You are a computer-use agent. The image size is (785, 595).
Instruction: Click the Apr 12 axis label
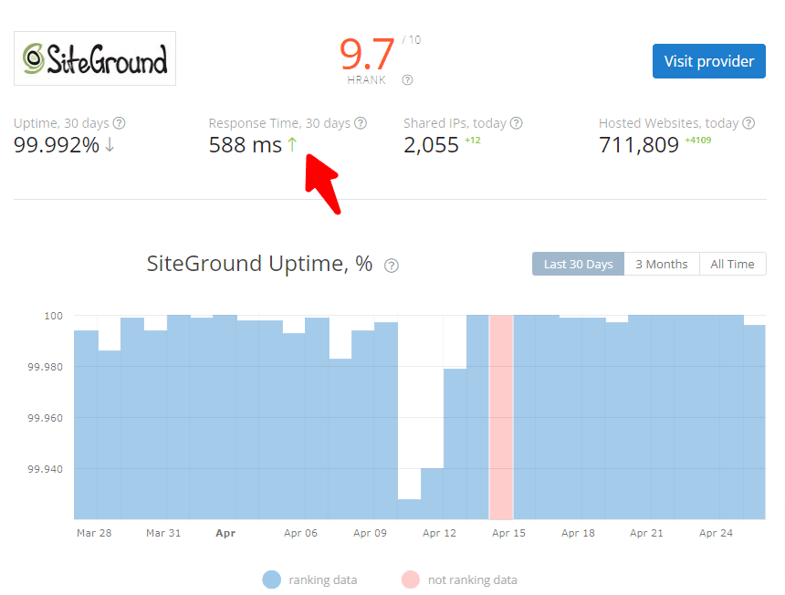439,533
